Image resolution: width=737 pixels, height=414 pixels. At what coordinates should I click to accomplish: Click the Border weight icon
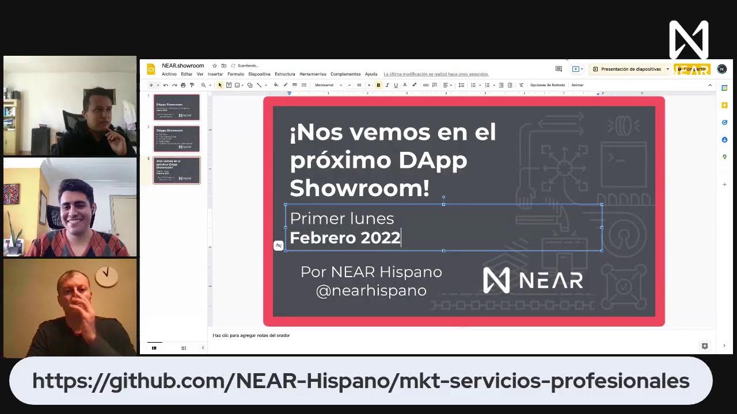295,85
